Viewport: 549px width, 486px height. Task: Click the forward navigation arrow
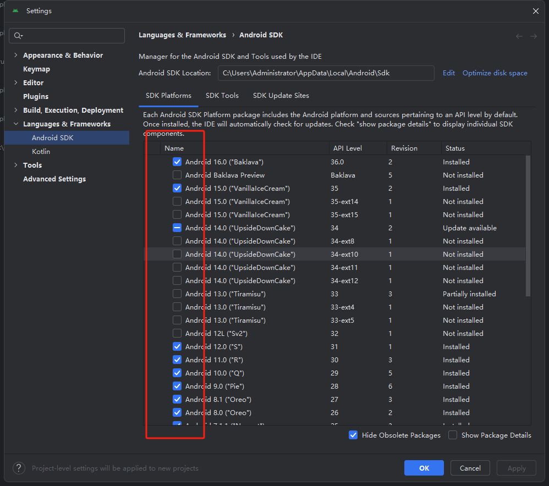point(533,36)
